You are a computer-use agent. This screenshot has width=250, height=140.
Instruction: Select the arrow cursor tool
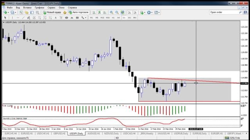5,17
